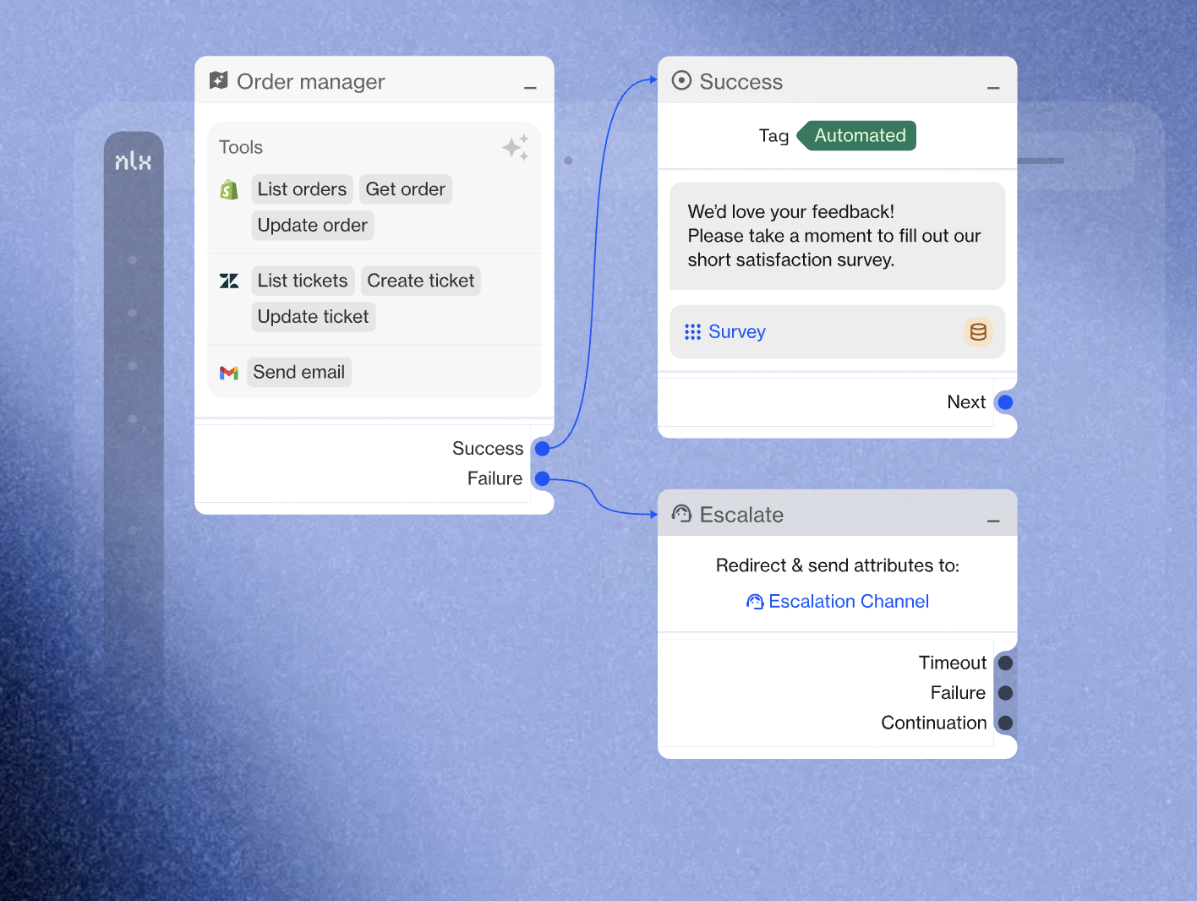Select the Order manager Failure output port
Image resolution: width=1197 pixels, height=901 pixels.
click(x=543, y=479)
